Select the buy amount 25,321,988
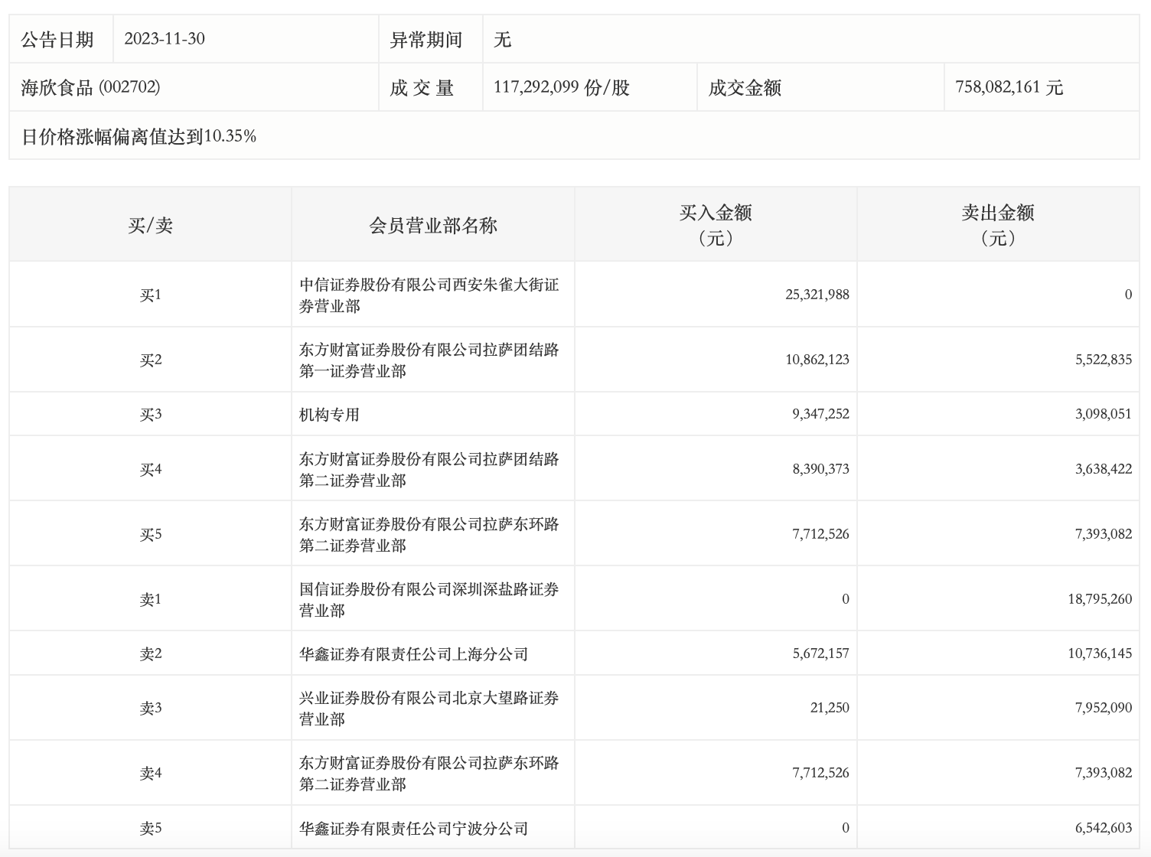The width and height of the screenshot is (1151, 857). [817, 295]
